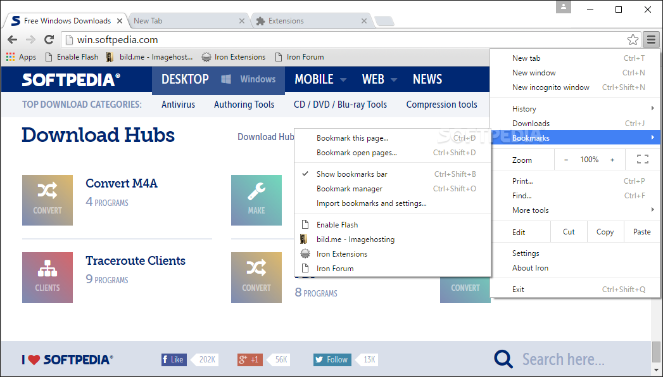Expand the Bookmarks submenu entry

[x=576, y=137]
